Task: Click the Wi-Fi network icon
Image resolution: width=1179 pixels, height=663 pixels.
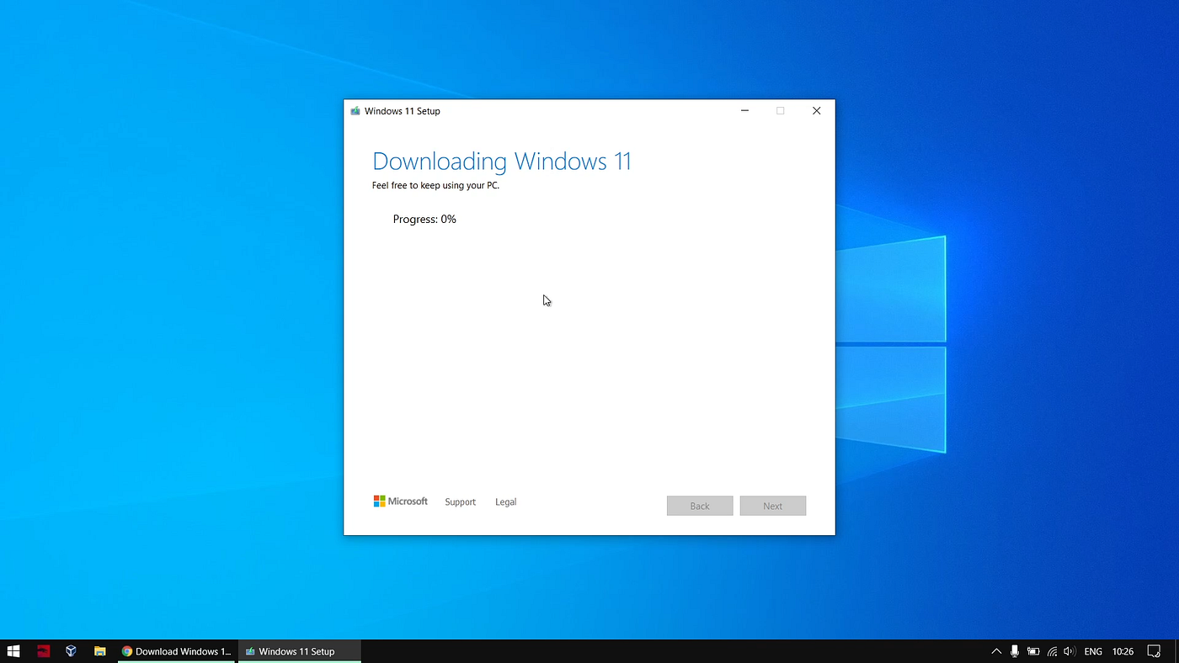Action: tap(1051, 650)
